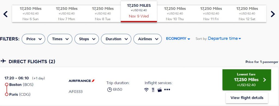Open the Price filter dropdown
Viewport: 279px width, 106px height.
(34, 39)
